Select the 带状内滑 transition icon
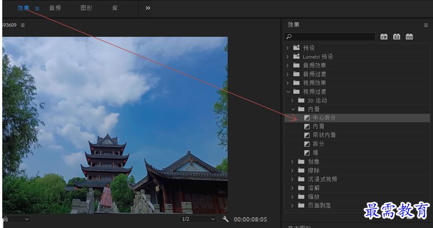Image resolution: width=433 pixels, height=228 pixels. 307,135
